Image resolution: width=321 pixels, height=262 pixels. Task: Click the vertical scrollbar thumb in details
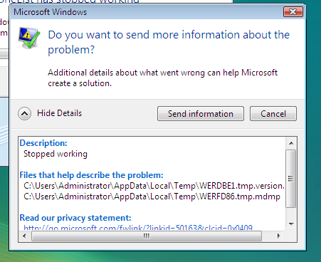pyautogui.click(x=291, y=179)
